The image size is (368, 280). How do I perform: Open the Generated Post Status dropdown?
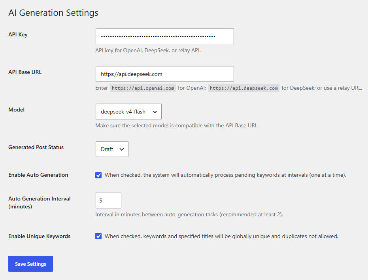pyautogui.click(x=112, y=149)
